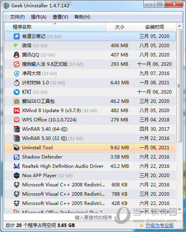Image resolution: width=186 pixels, height=232 pixels.
Task: Click the XMind 8 icon
Action: (x=16, y=111)
